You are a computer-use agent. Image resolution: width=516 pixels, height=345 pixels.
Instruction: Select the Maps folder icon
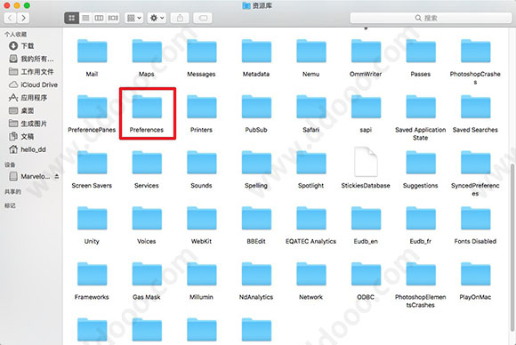[x=147, y=51]
